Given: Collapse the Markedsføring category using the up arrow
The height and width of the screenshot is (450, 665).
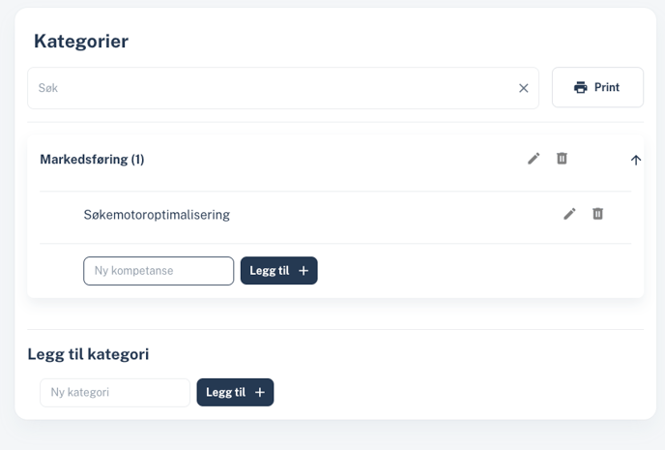Looking at the screenshot, I should pos(635,160).
